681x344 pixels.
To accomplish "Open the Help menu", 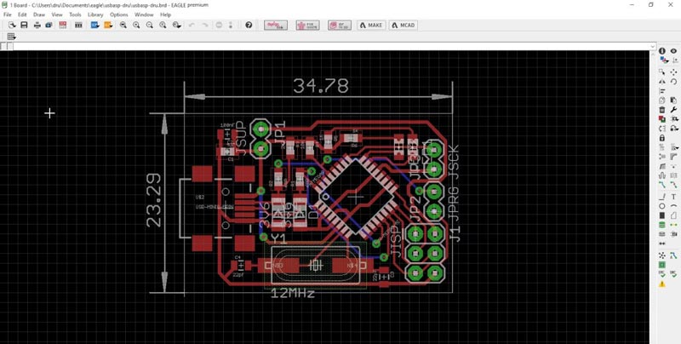I will pyautogui.click(x=165, y=14).
